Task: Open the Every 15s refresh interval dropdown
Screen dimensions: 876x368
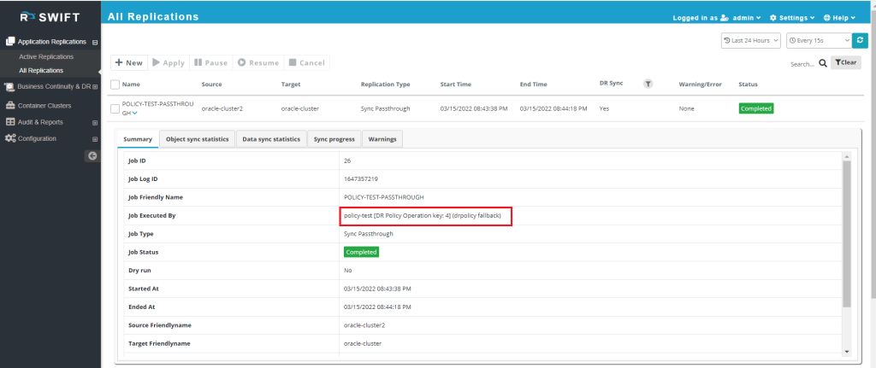Action: pos(819,41)
